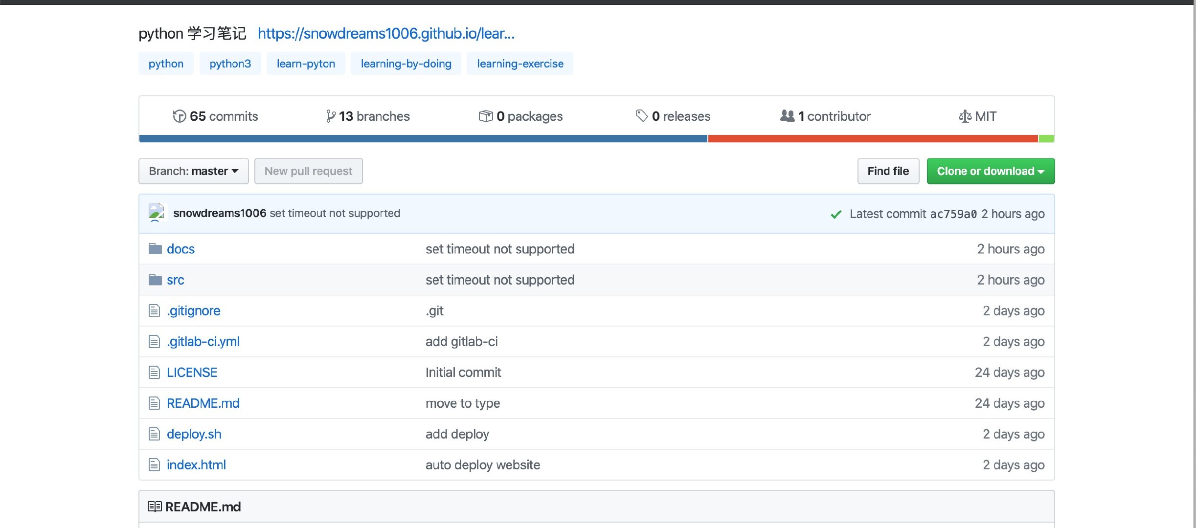Click the python3 topic tag
Viewport: 1196px width, 528px height.
230,64
